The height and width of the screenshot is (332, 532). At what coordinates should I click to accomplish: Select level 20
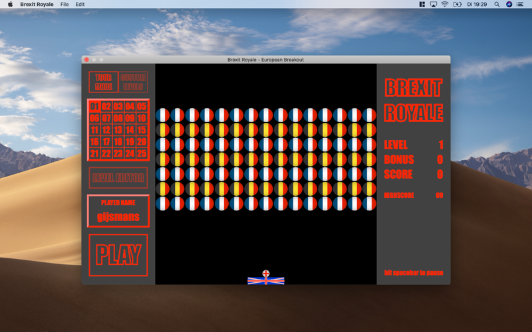(142, 141)
